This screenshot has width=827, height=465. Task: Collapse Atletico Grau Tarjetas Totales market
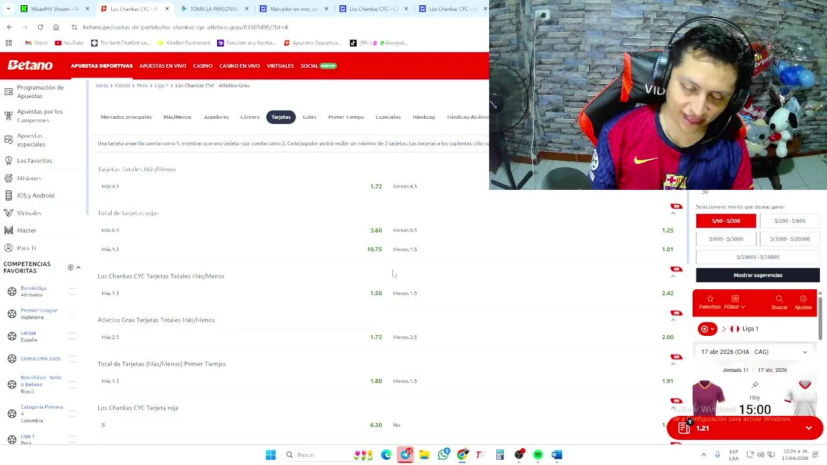click(673, 320)
